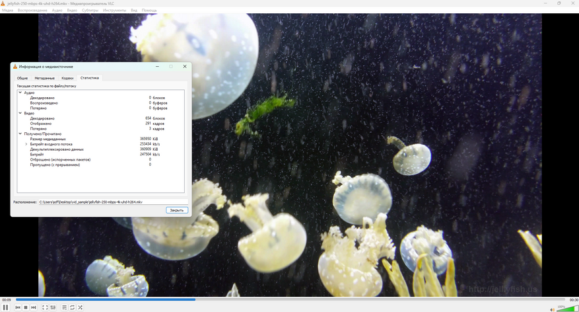Jump to the previous media item
The width and height of the screenshot is (579, 312).
coord(18,307)
